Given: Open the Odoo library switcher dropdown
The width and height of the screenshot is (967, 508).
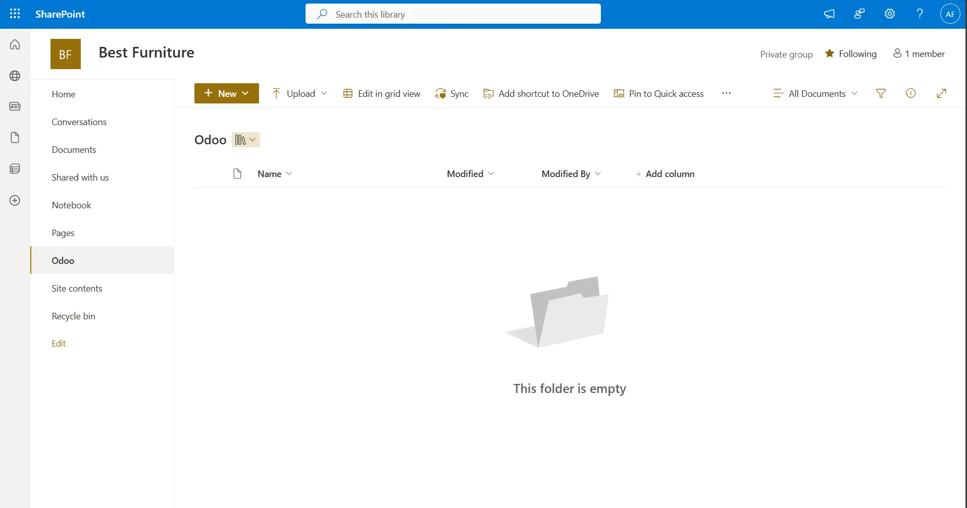Looking at the screenshot, I should (x=246, y=140).
